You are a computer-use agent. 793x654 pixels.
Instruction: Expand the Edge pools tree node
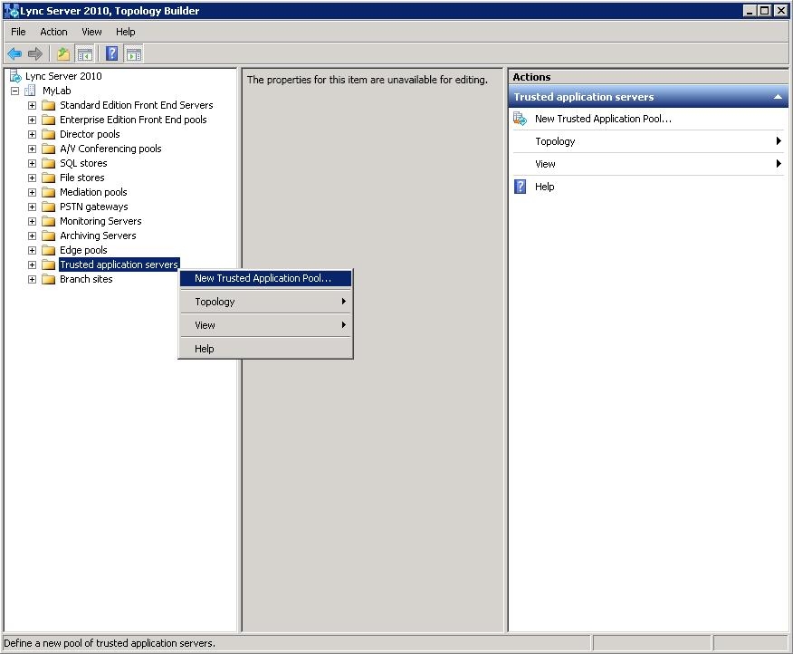click(x=32, y=250)
